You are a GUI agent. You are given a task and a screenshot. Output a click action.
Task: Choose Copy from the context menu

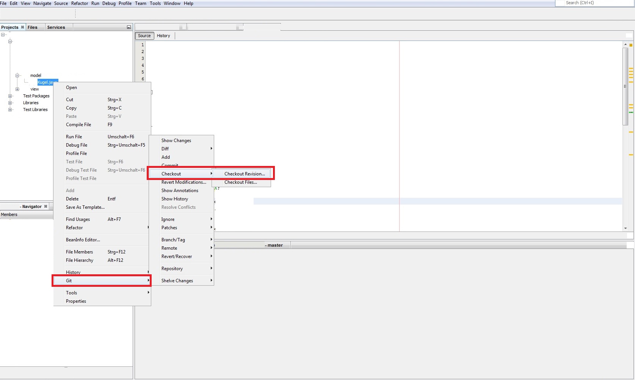tap(102, 108)
